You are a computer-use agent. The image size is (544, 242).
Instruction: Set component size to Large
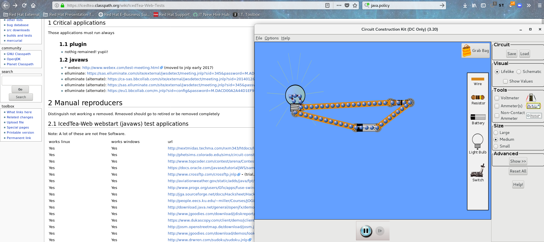(496, 133)
